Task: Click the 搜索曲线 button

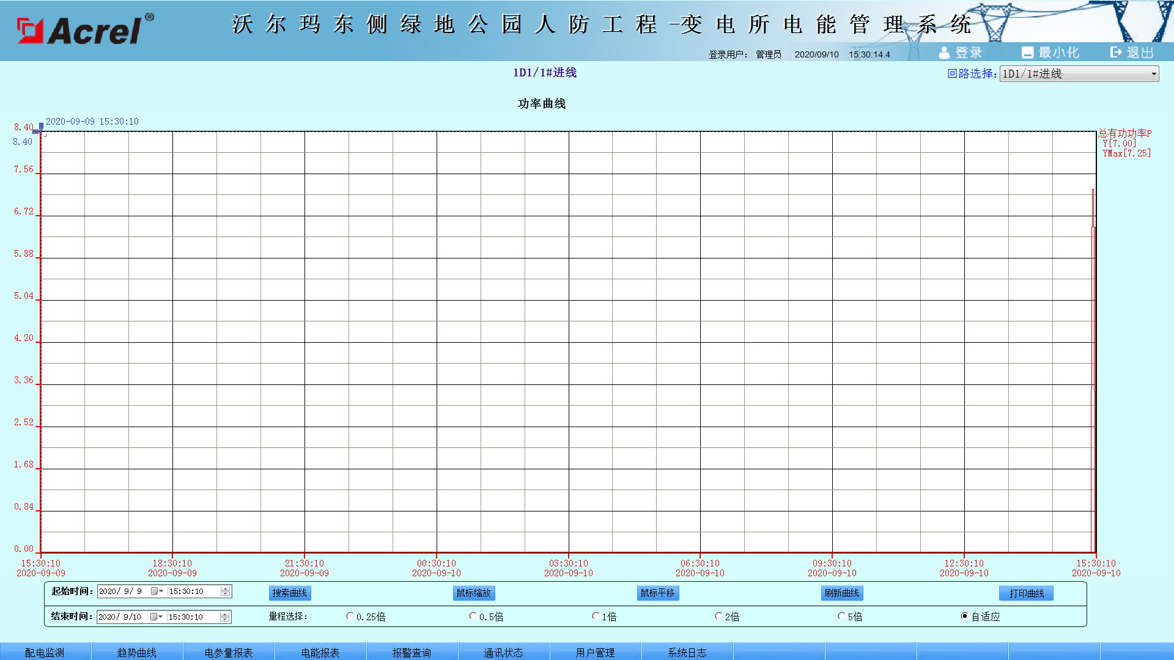Action: 290,593
